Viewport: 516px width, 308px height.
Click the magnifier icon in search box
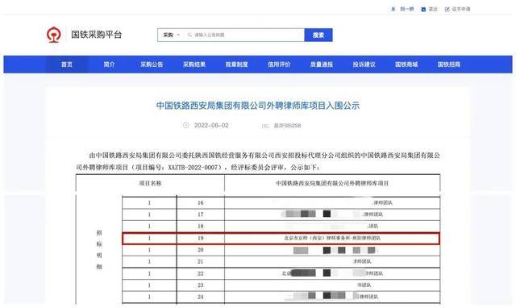click(189, 35)
